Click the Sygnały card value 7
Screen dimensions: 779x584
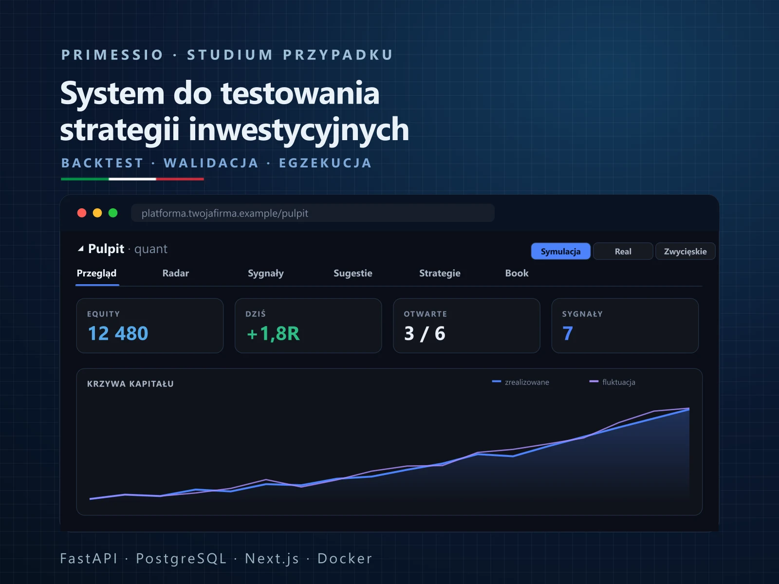tap(568, 334)
